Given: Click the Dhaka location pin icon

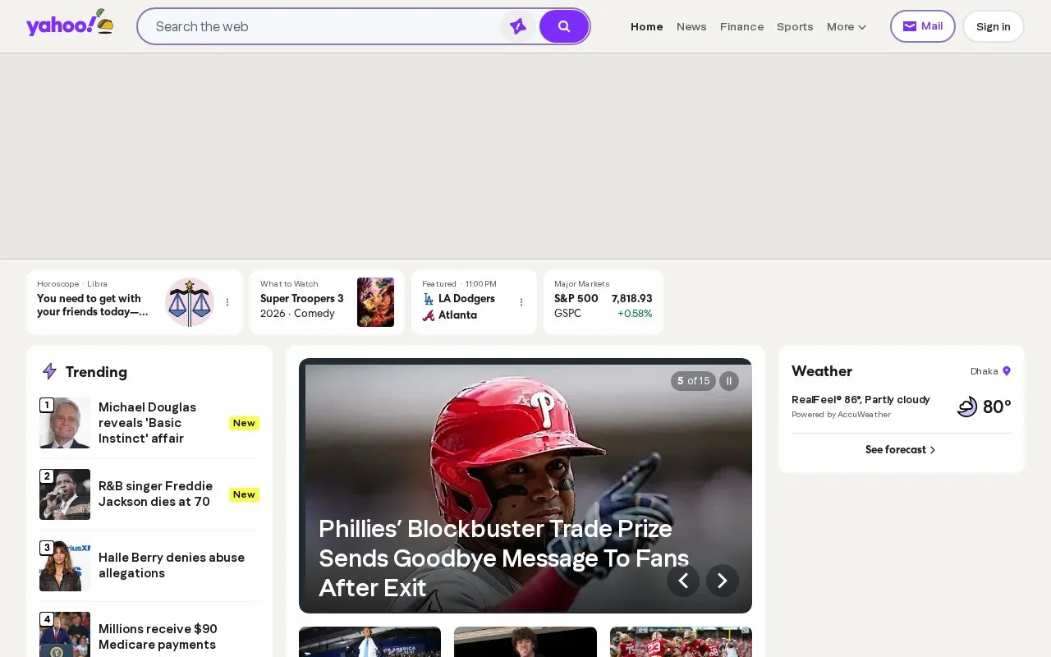Looking at the screenshot, I should [x=1007, y=371].
